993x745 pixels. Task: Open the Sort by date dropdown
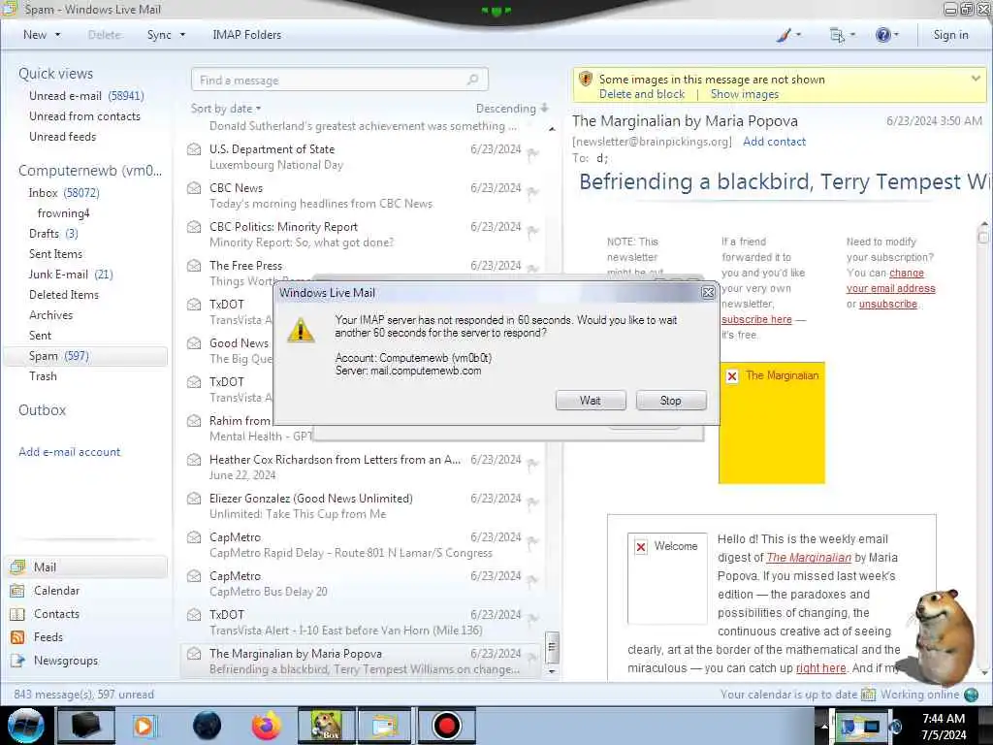coord(226,109)
